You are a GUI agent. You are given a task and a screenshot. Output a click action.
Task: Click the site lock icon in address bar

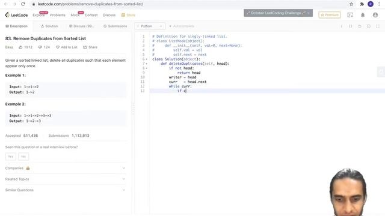click(x=34, y=4)
